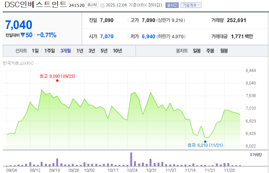Click the 11/28 date axis label

[229, 170]
